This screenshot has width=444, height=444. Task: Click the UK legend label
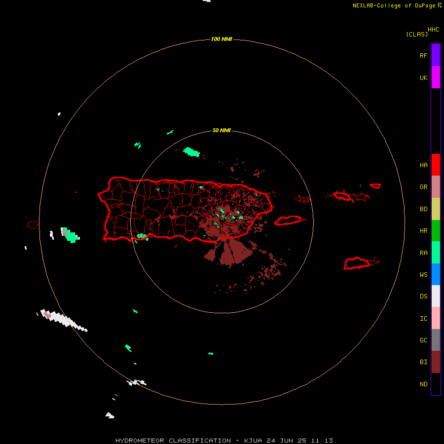point(423,78)
